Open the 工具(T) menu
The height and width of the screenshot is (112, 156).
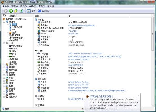click(42, 6)
